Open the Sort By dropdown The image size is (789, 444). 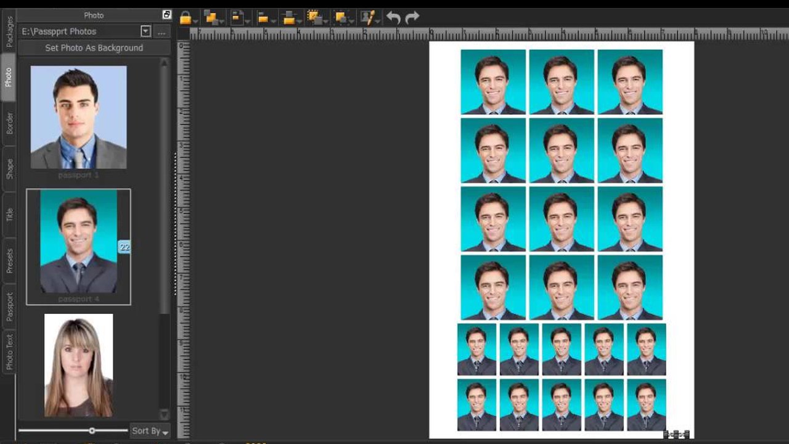tap(150, 431)
